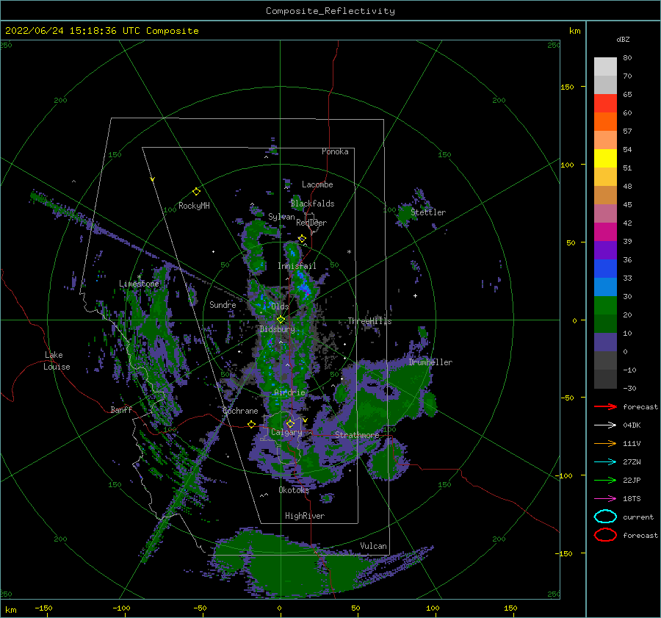Screen dimensions: 661x618
Task: Click the Ponoka label on the map
Action: pyautogui.click(x=335, y=151)
